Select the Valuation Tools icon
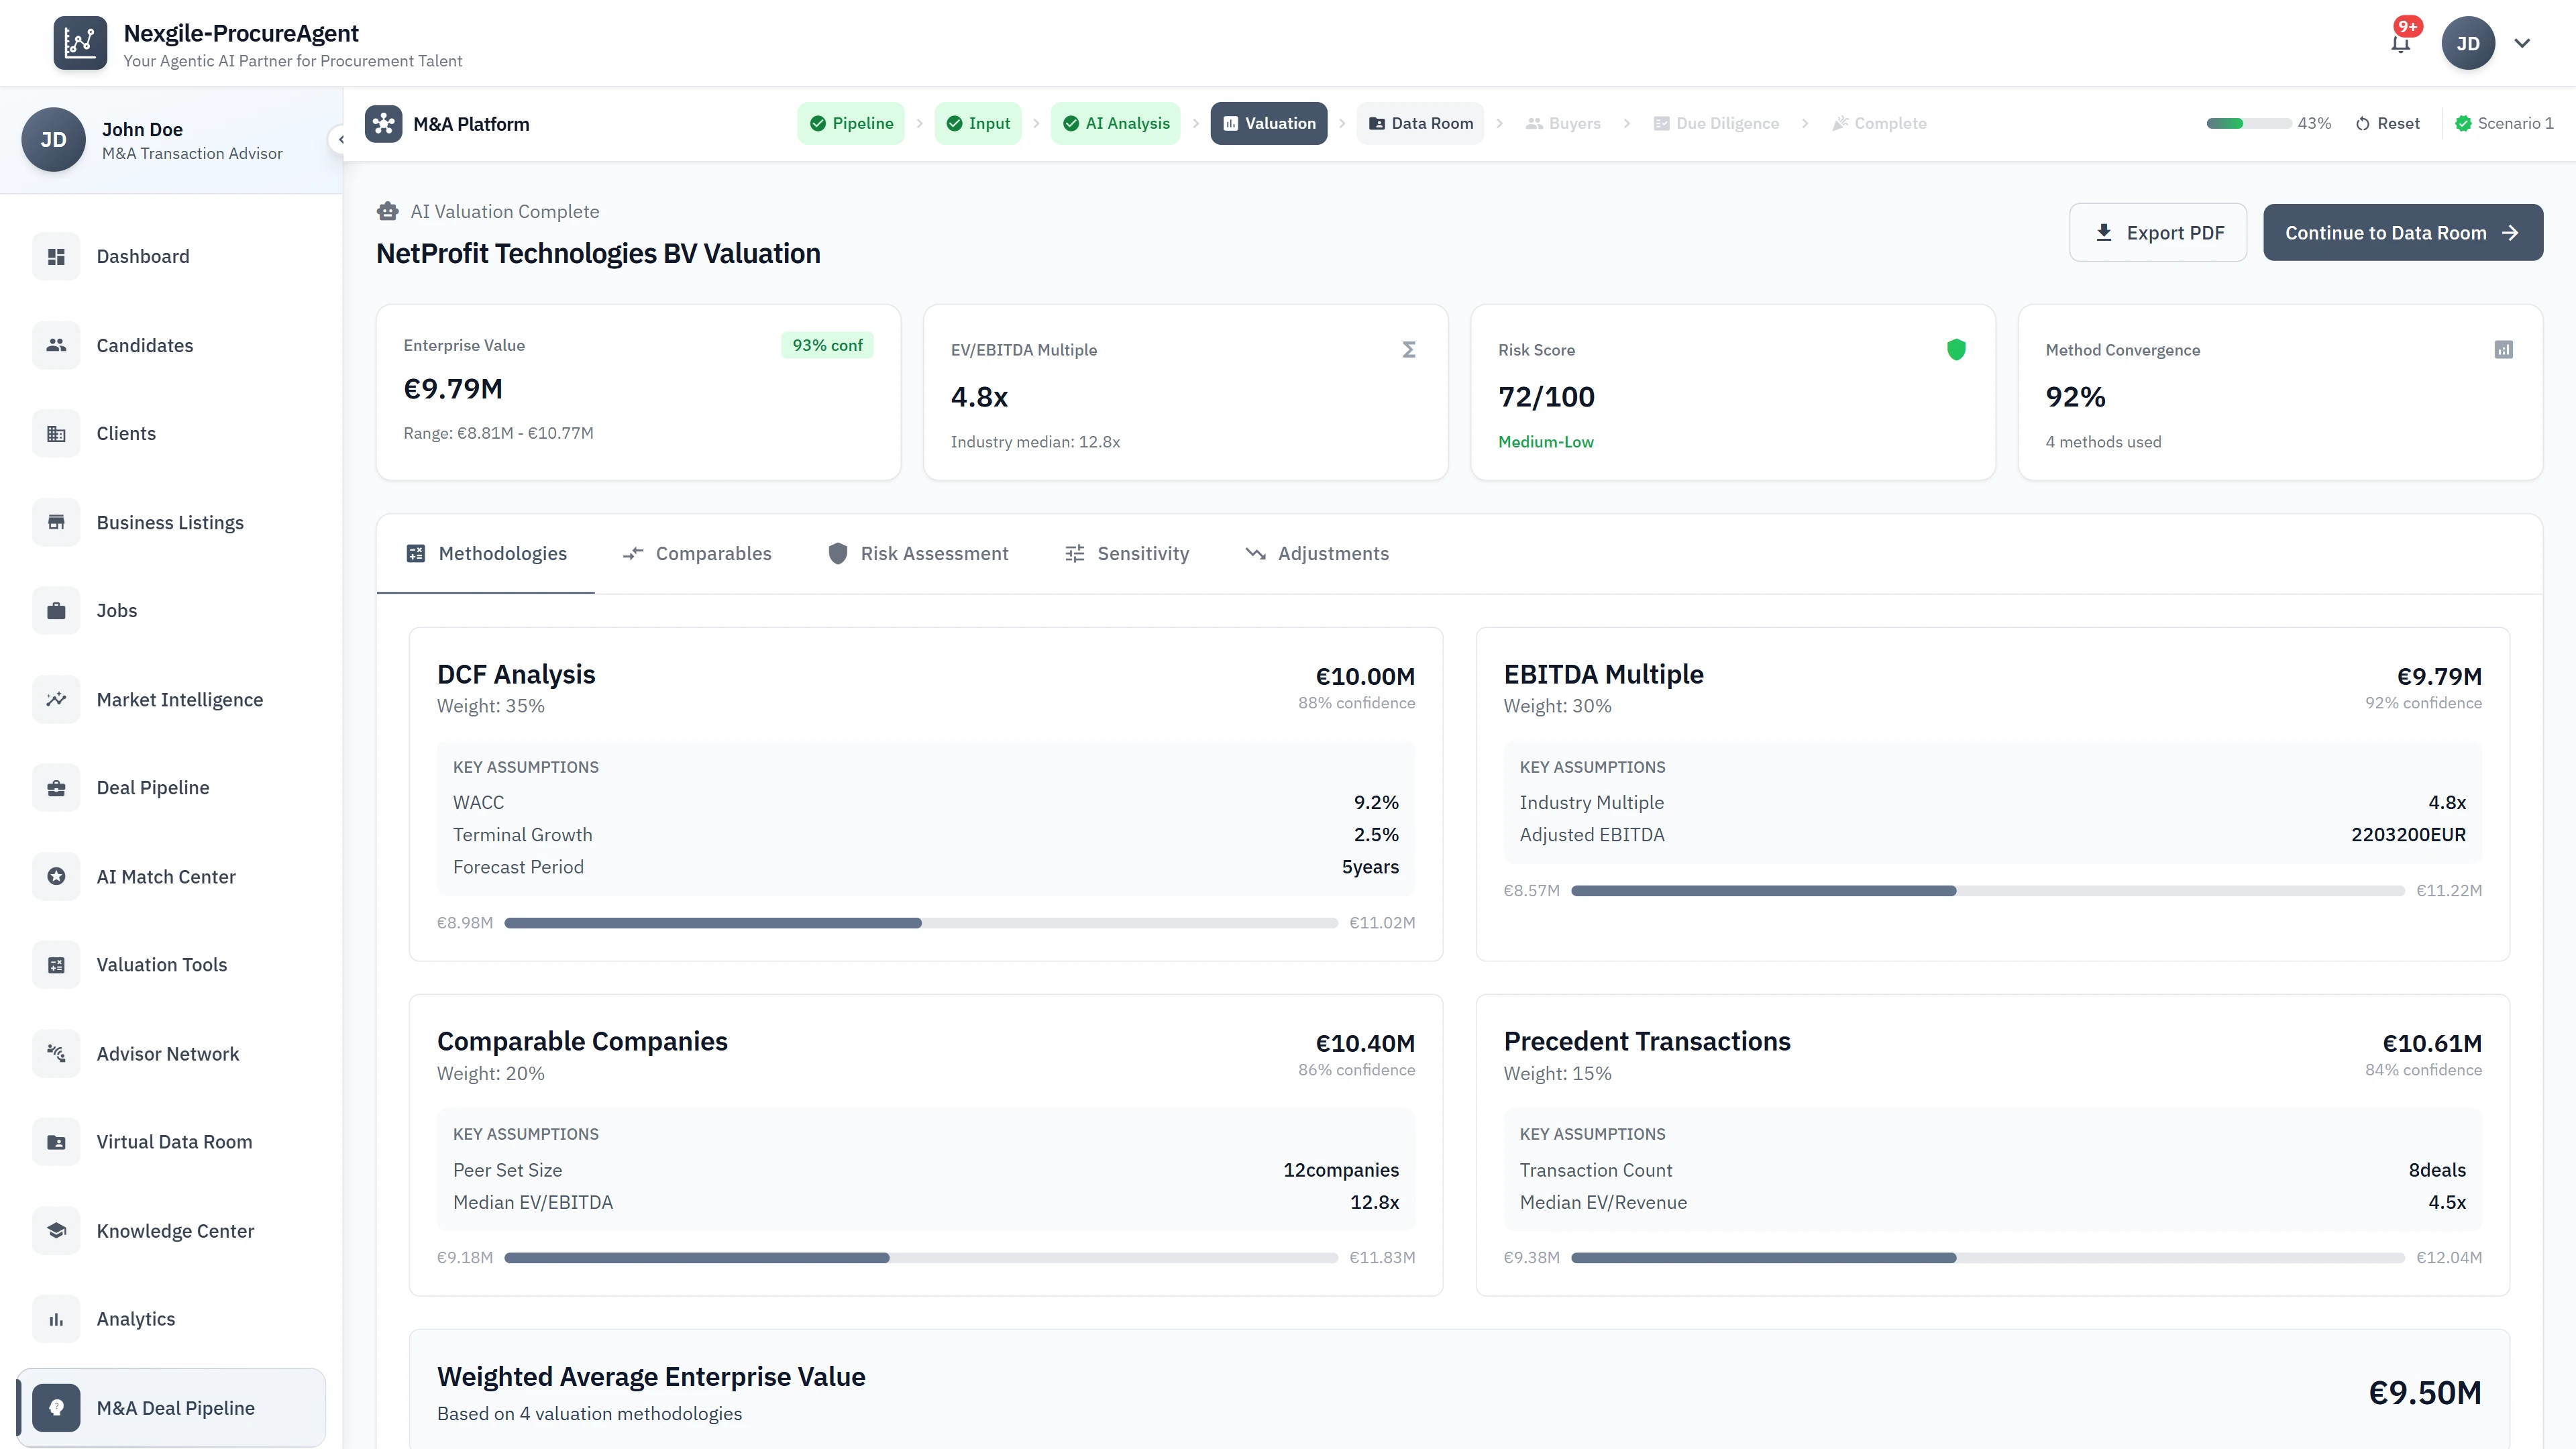2576x1449 pixels. pyautogui.click(x=56, y=964)
